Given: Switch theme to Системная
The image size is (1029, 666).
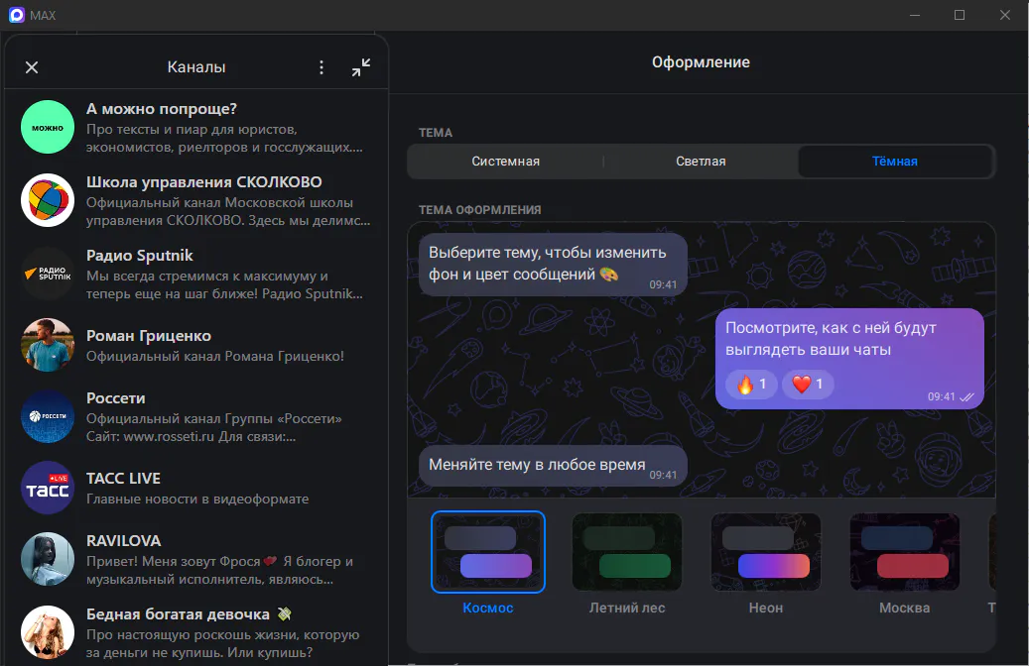Looking at the screenshot, I should coord(505,162).
